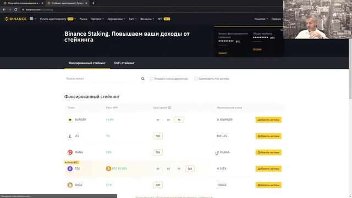Switch to the DeFi staking tab
The image size is (352, 198).
pyautogui.click(x=124, y=63)
